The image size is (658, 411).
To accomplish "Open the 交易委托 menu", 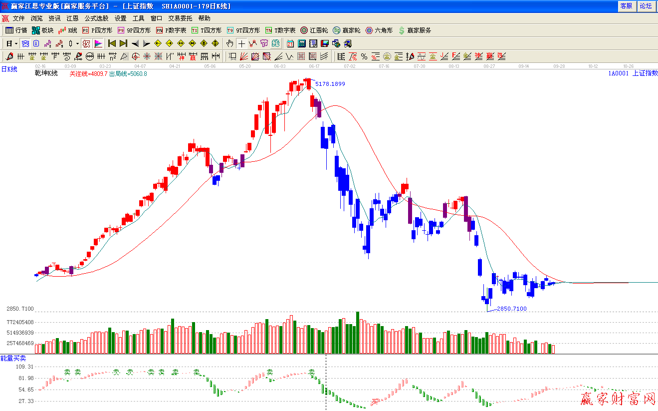I will point(180,18).
